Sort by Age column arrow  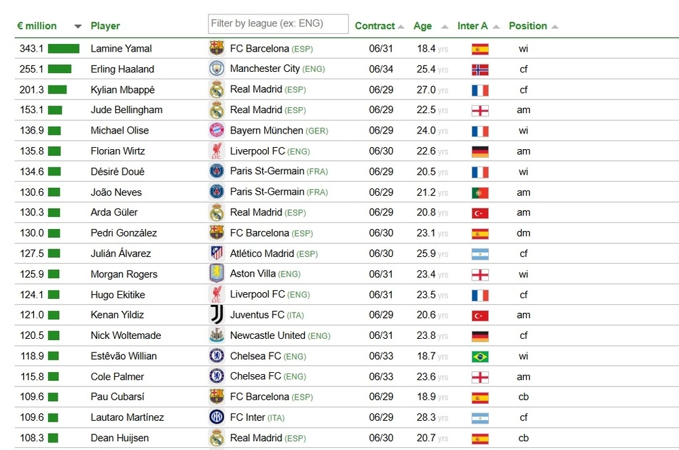click(444, 27)
